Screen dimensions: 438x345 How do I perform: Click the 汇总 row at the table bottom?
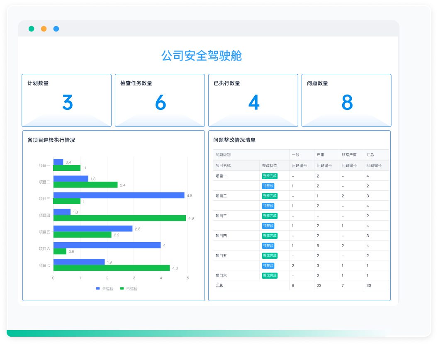220,285
